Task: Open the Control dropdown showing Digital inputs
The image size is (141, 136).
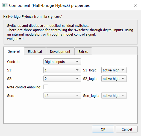Action: 62,62
